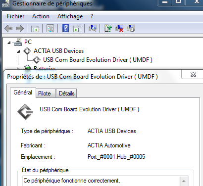The width and height of the screenshot is (203, 186).
Task: Select ACTIA USB Devices tree label
Action: coord(58,51)
